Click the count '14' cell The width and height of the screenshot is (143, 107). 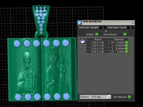pyautogui.click(x=112, y=43)
